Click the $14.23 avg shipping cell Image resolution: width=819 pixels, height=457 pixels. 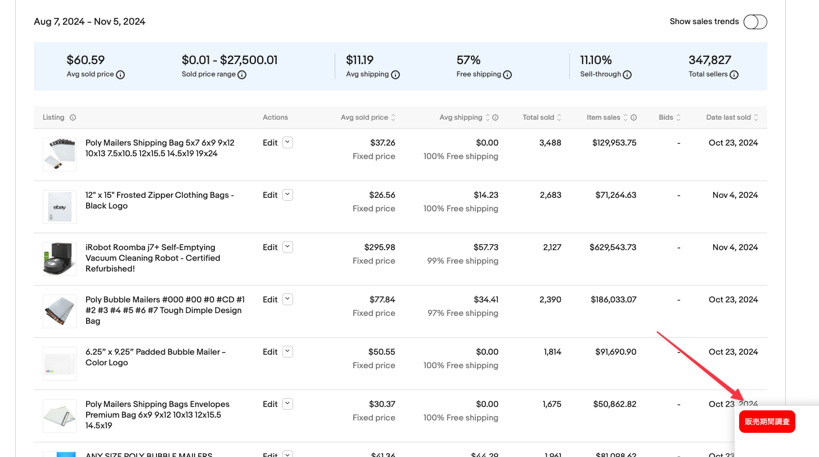(486, 195)
